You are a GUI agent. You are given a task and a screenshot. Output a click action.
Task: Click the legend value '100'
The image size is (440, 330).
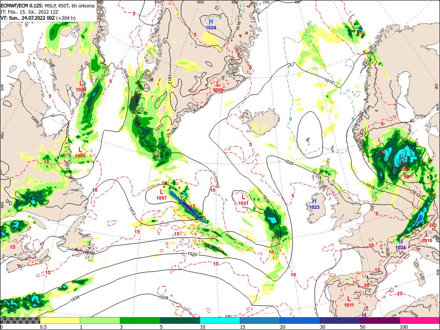[404, 327]
